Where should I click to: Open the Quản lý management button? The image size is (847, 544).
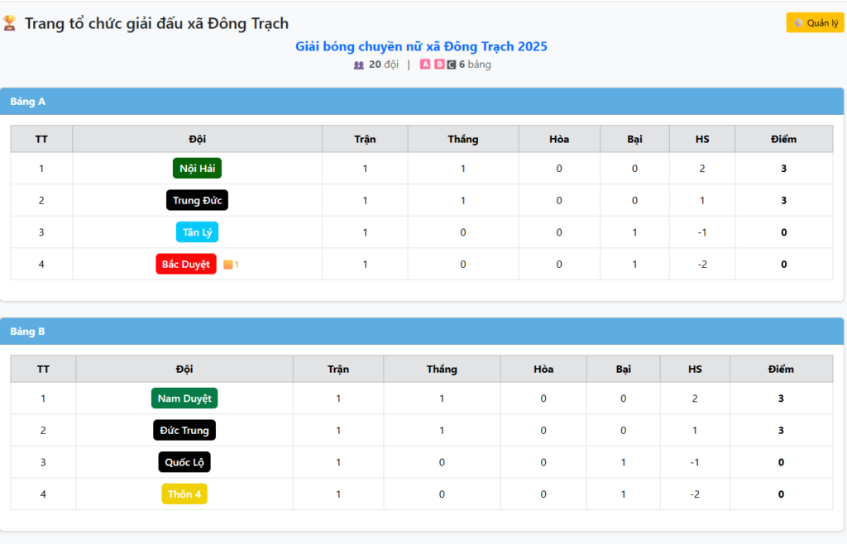point(815,23)
